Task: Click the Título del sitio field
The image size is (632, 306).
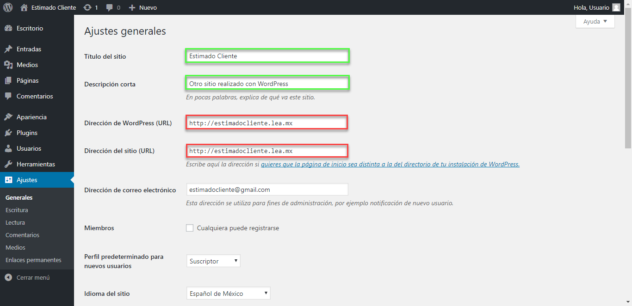Action: (267, 56)
